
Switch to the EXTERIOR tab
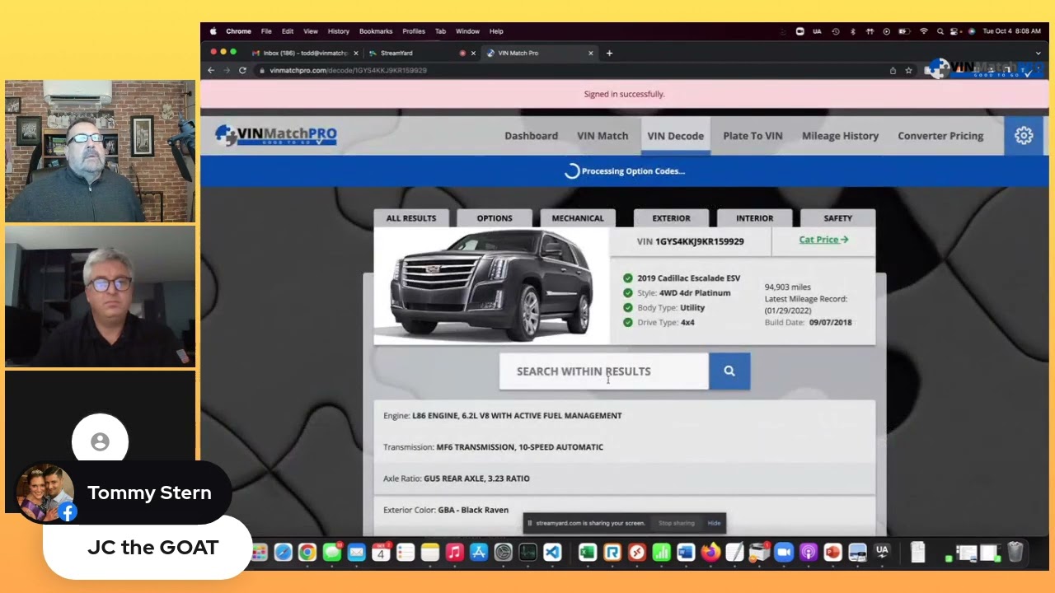672,218
